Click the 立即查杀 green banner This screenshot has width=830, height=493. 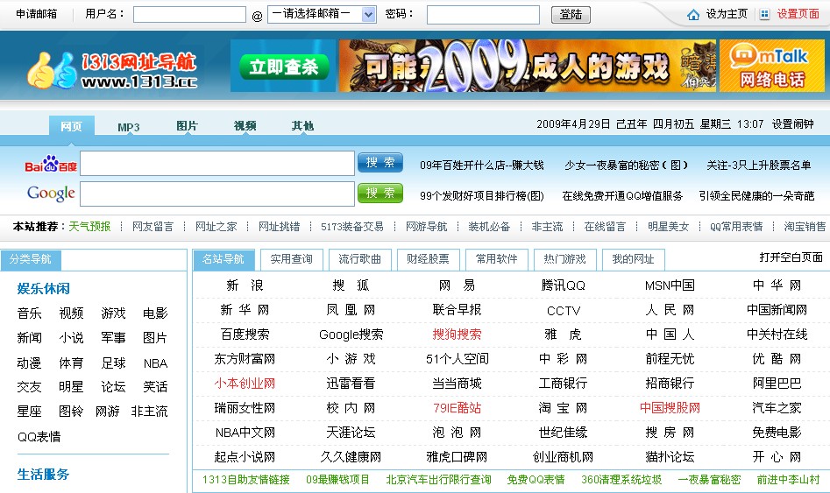pyautogui.click(x=282, y=67)
